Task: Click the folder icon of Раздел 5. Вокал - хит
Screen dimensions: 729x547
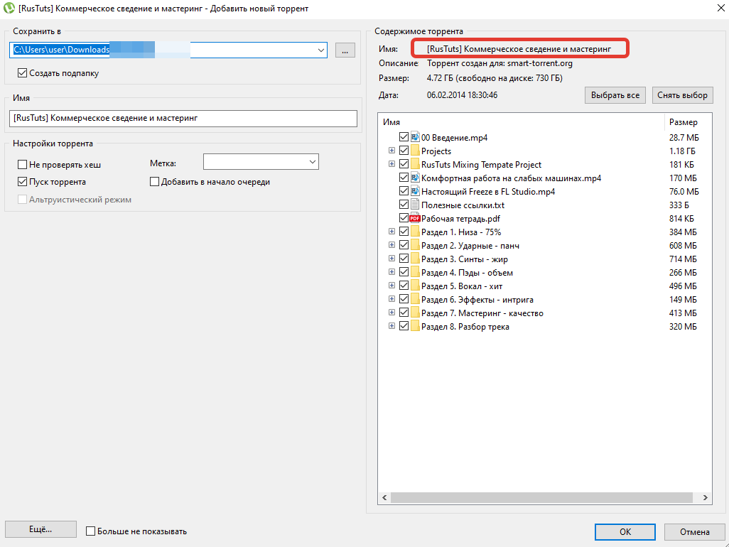Action: 415,286
